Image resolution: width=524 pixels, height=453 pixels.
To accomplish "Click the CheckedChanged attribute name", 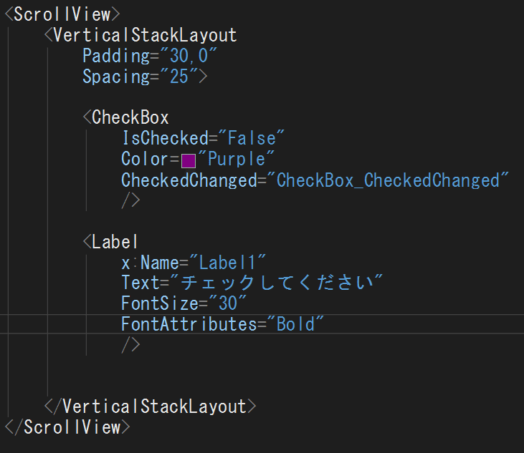I will point(189,180).
